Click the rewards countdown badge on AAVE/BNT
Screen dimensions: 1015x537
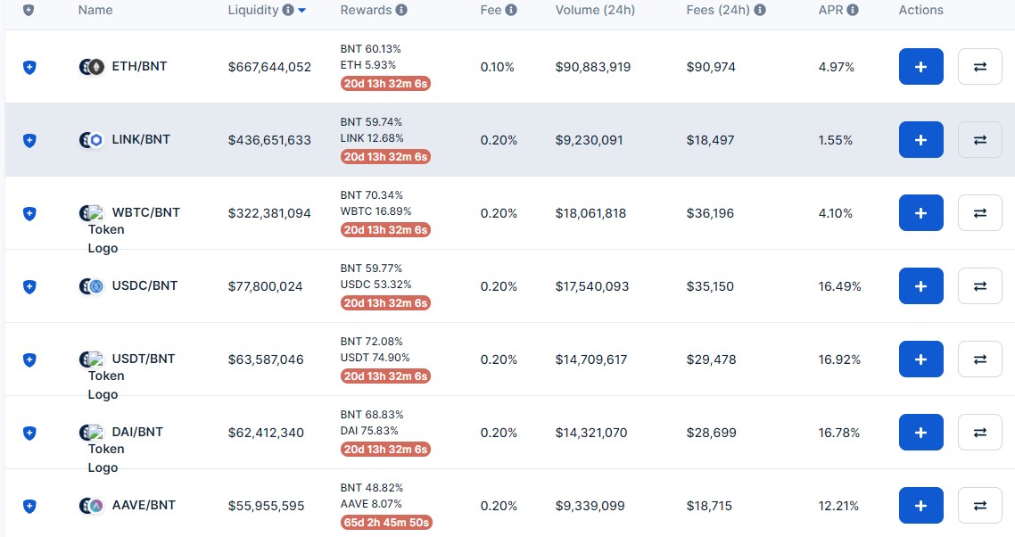pyautogui.click(x=385, y=522)
